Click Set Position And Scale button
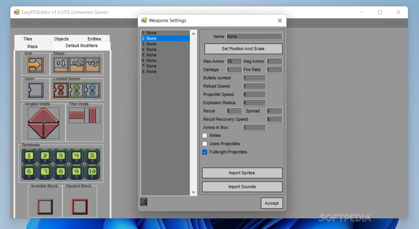The width and height of the screenshot is (419, 229). [x=243, y=49]
